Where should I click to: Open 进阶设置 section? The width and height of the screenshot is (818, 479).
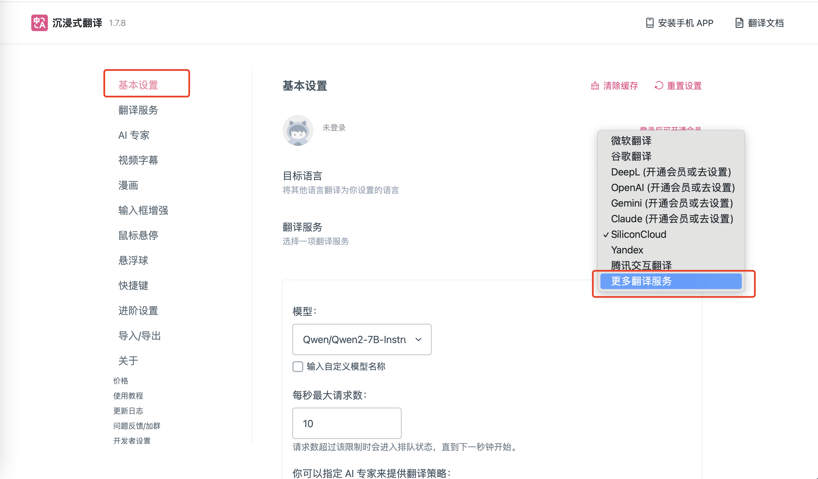coord(138,311)
